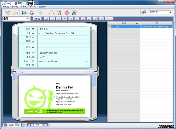Click the monitor with wireless signal icon
The width and height of the screenshot is (176, 129).
pyautogui.click(x=74, y=12)
